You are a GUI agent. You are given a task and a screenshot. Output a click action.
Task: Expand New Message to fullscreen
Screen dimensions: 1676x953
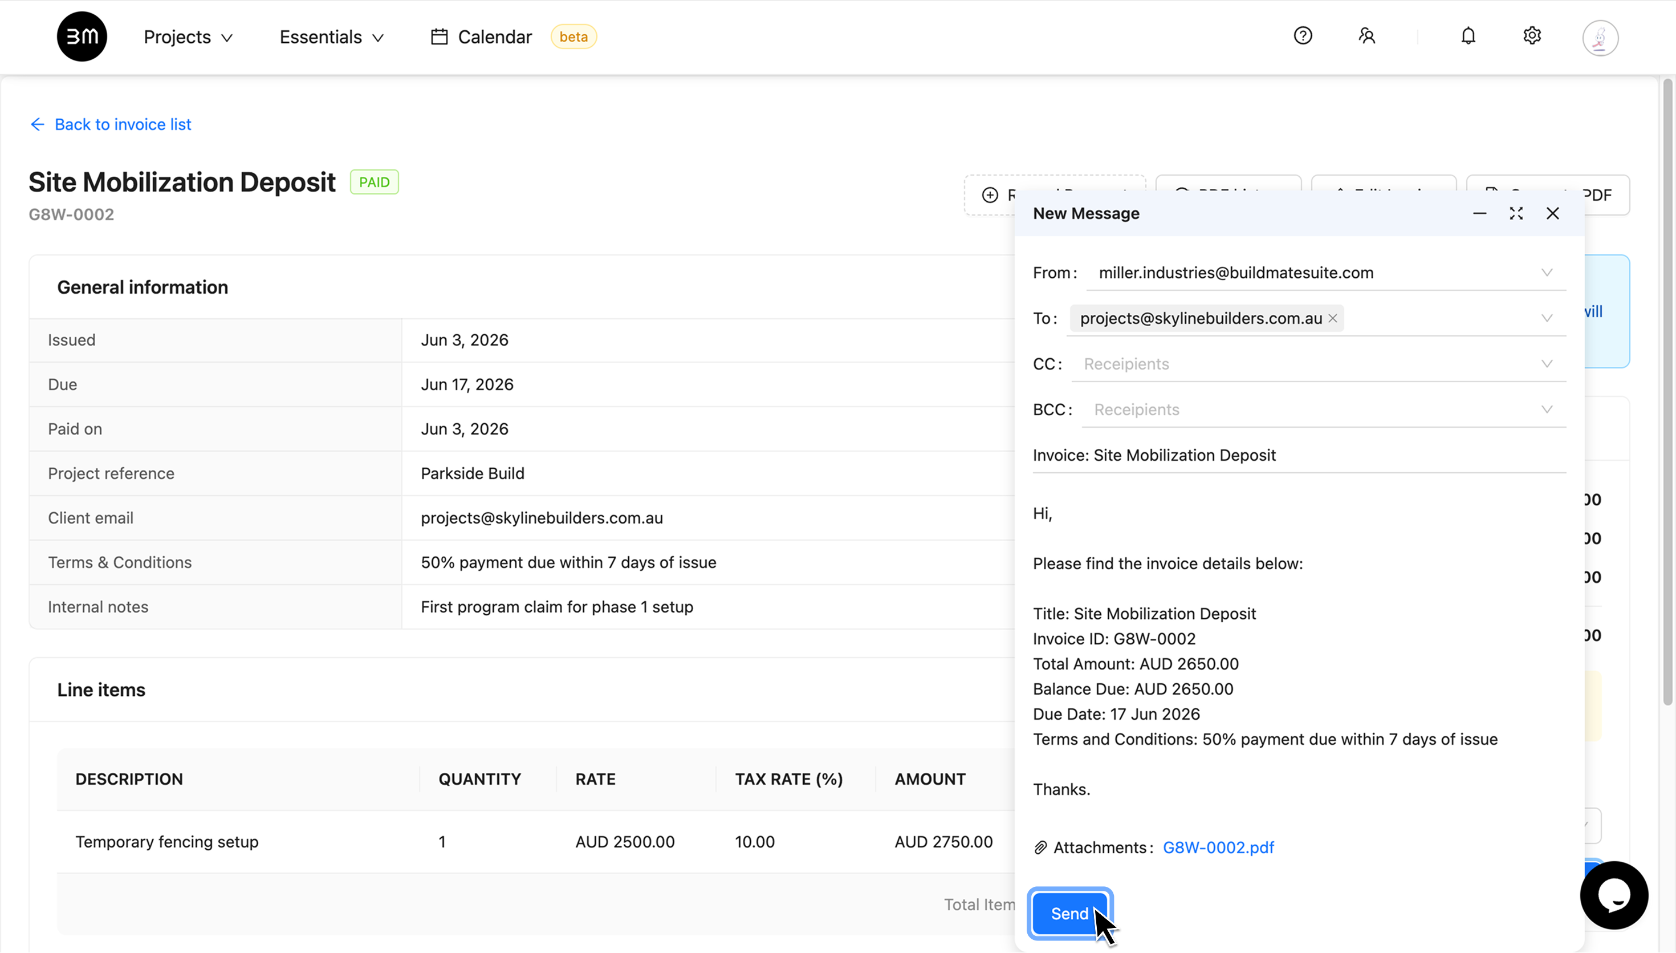click(x=1516, y=213)
